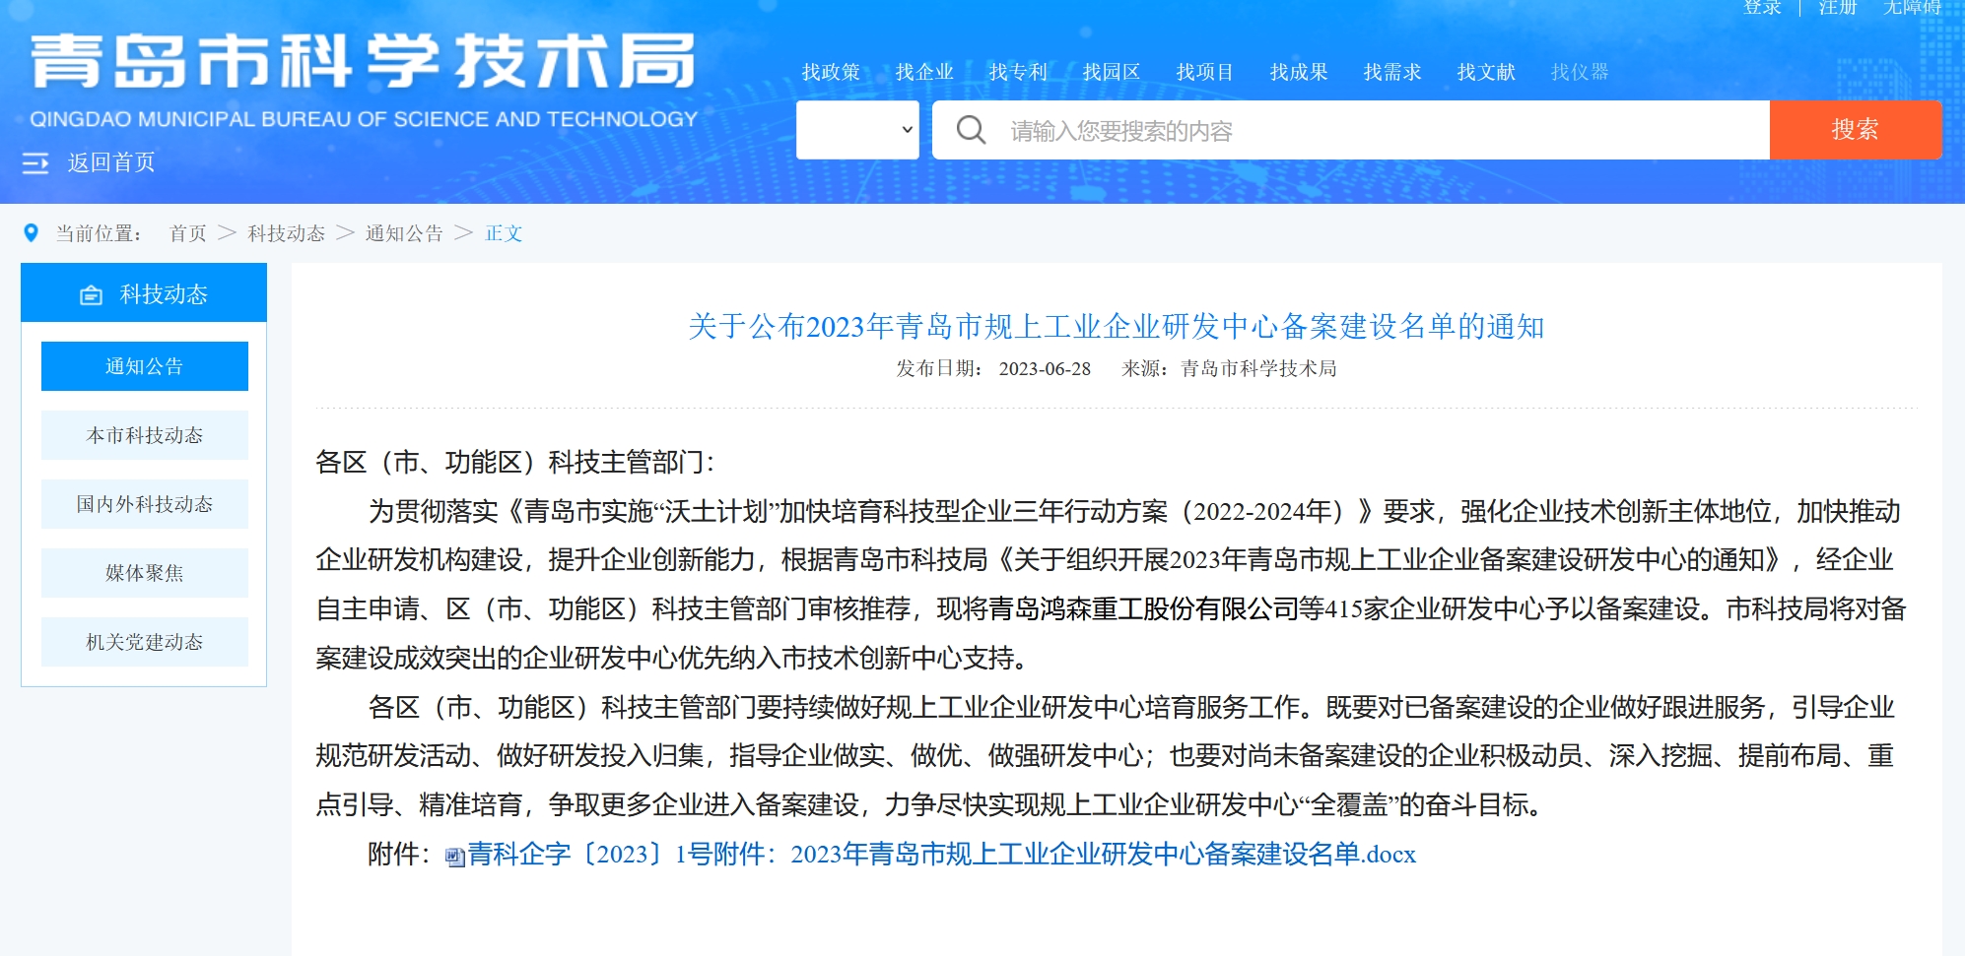Click the location pin icon in breadcrumb
The width and height of the screenshot is (1965, 956).
(31, 233)
